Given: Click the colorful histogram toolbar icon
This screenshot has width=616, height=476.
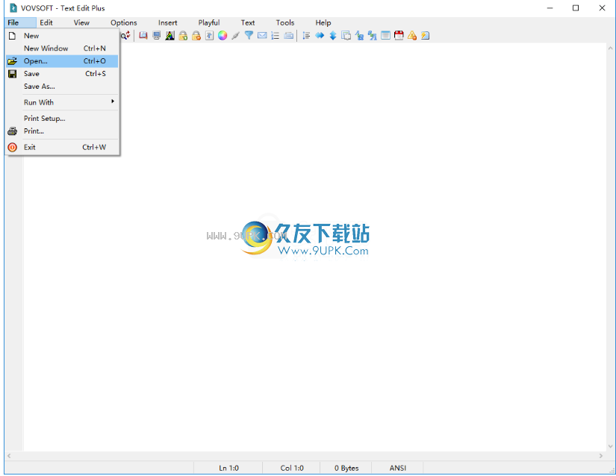Looking at the screenshot, I should tap(169, 36).
